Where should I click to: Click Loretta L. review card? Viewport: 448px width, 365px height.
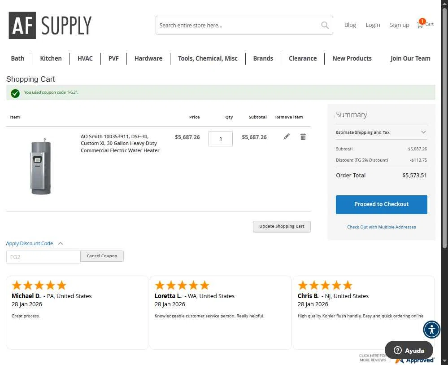[221, 312]
